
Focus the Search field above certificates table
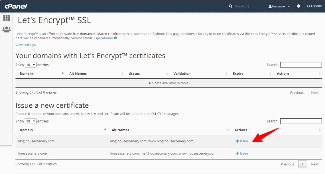(x=301, y=65)
